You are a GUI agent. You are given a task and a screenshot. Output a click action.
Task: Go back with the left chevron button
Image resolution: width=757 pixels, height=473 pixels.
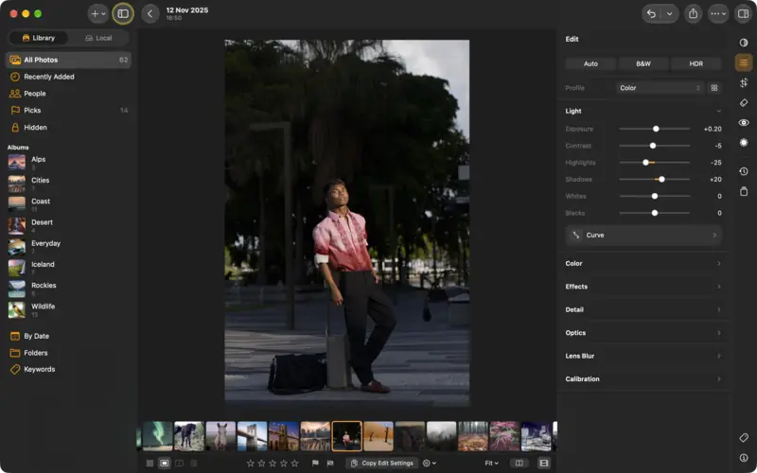coord(150,13)
